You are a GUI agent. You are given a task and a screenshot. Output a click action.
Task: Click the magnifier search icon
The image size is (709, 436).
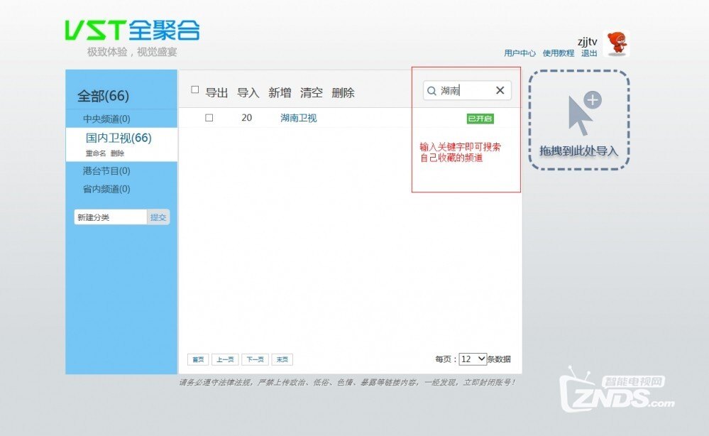point(432,91)
